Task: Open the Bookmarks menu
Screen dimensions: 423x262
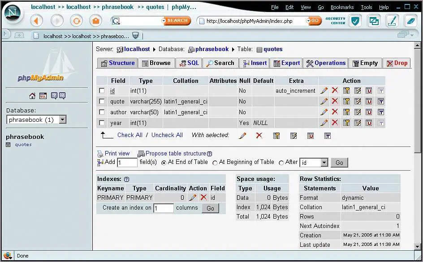Action: coord(342,7)
